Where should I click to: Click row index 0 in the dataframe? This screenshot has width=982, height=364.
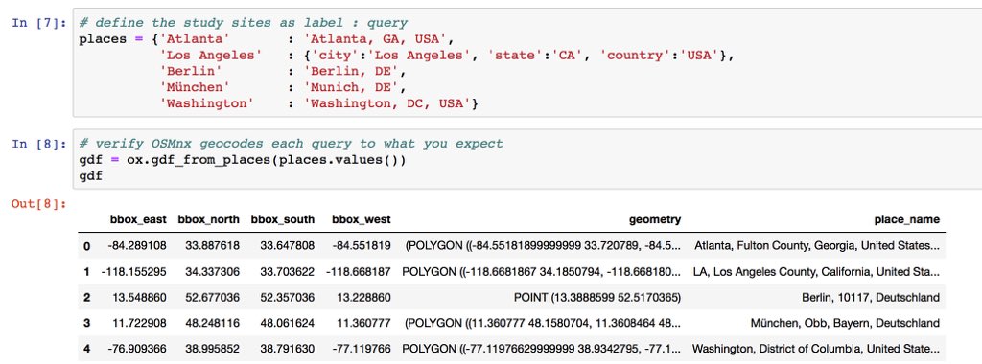(x=87, y=246)
